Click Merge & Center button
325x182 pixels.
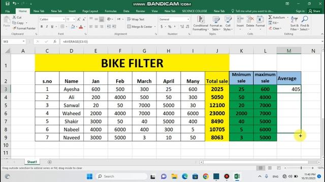click(x=140, y=27)
